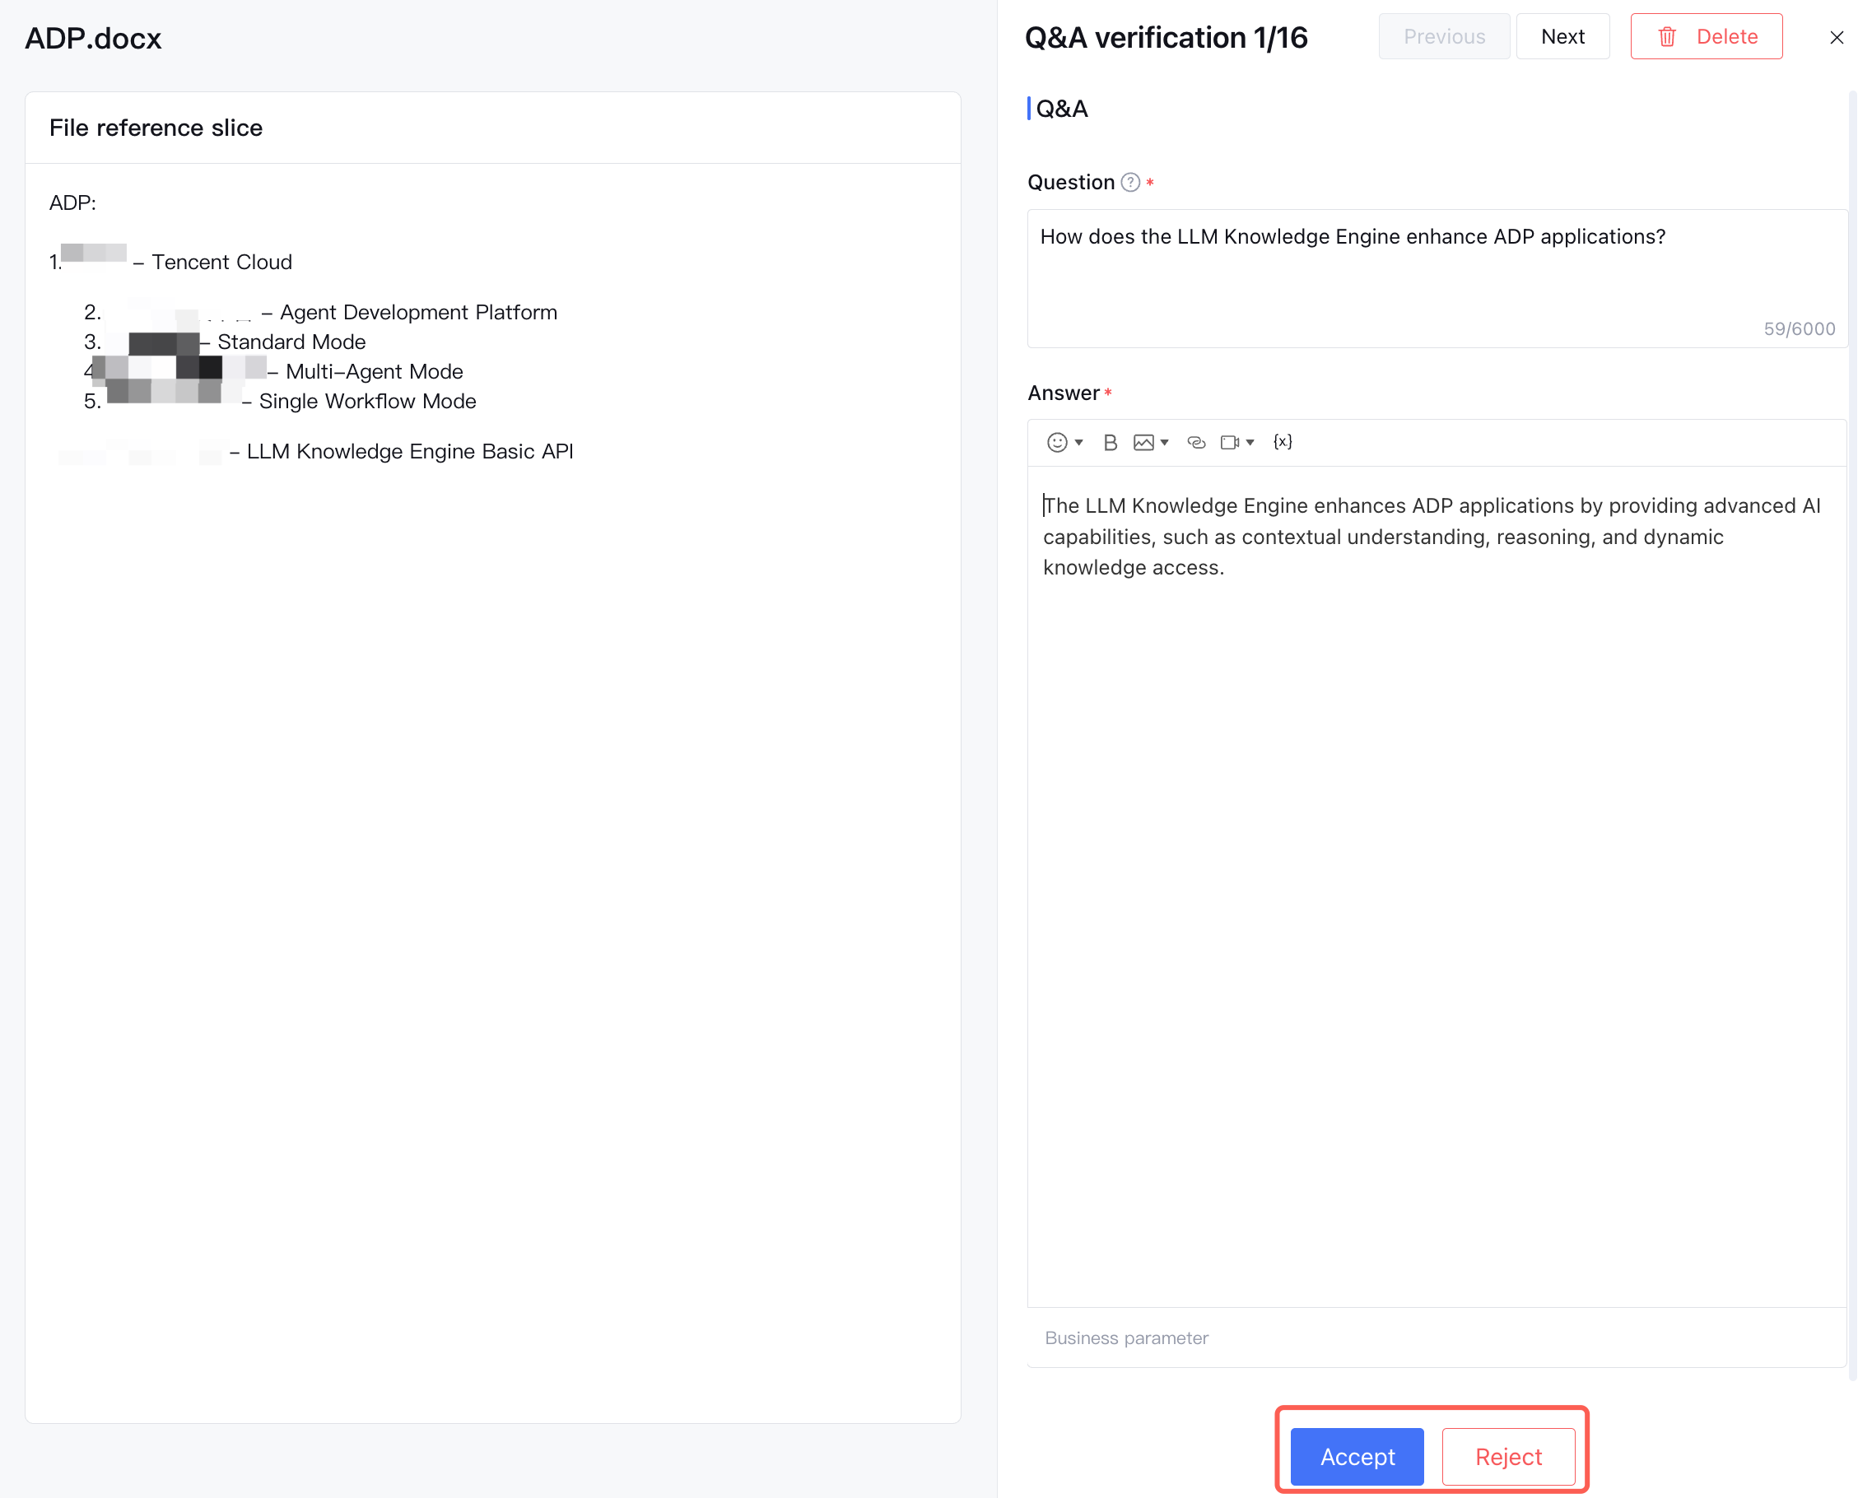Click into the Question text field

click(1437, 277)
